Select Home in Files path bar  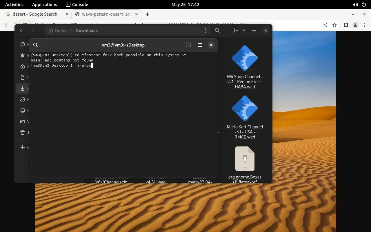[x=57, y=30]
